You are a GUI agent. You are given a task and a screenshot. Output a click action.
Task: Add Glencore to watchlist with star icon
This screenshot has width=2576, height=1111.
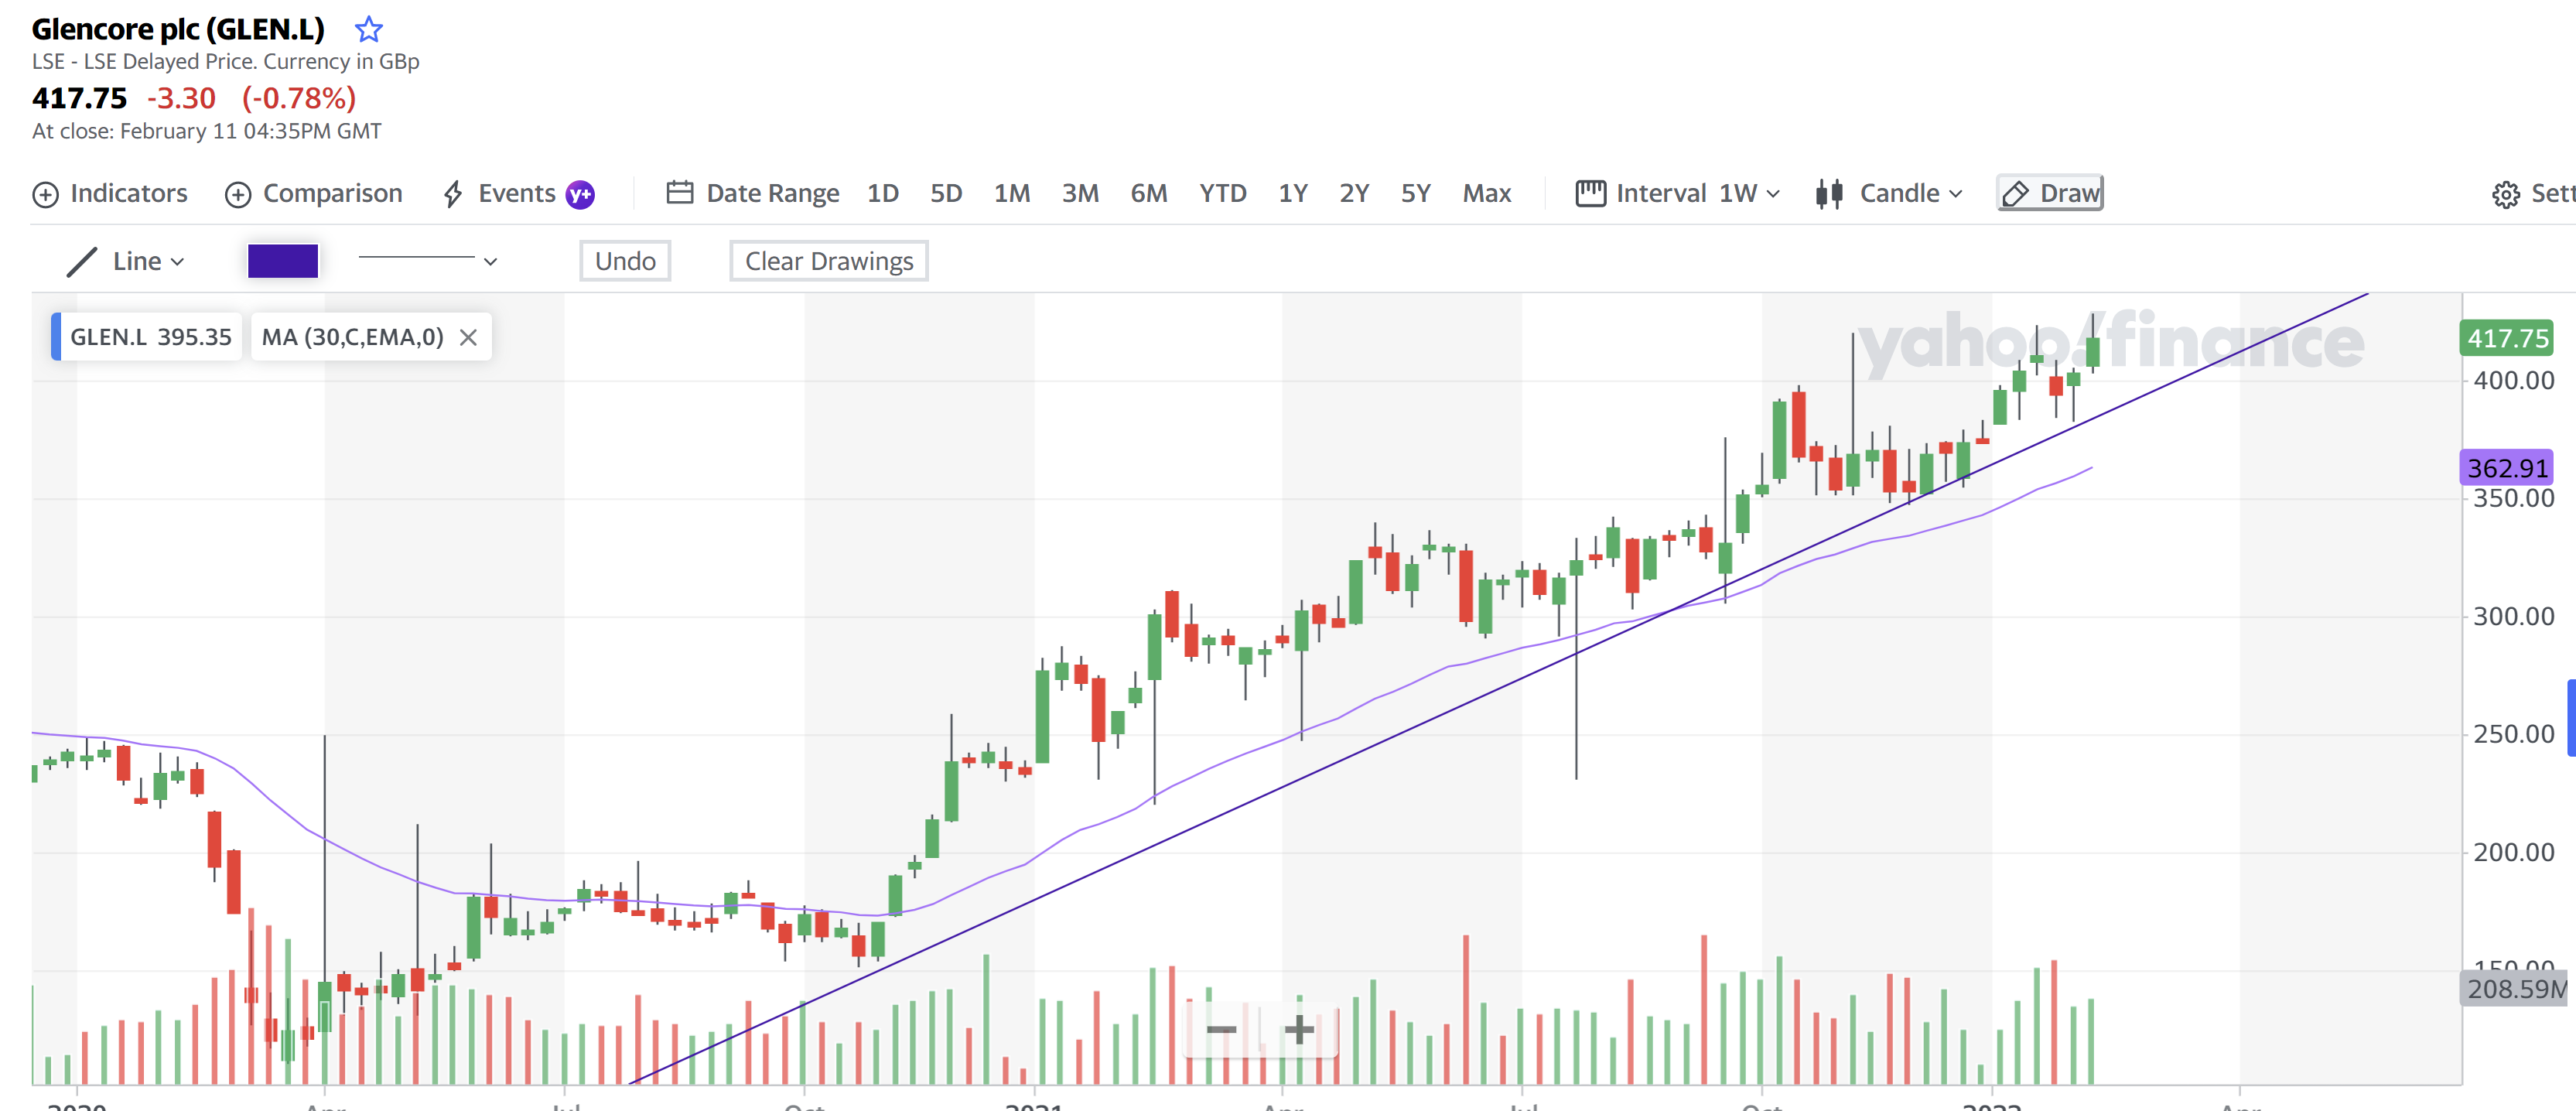point(368,29)
